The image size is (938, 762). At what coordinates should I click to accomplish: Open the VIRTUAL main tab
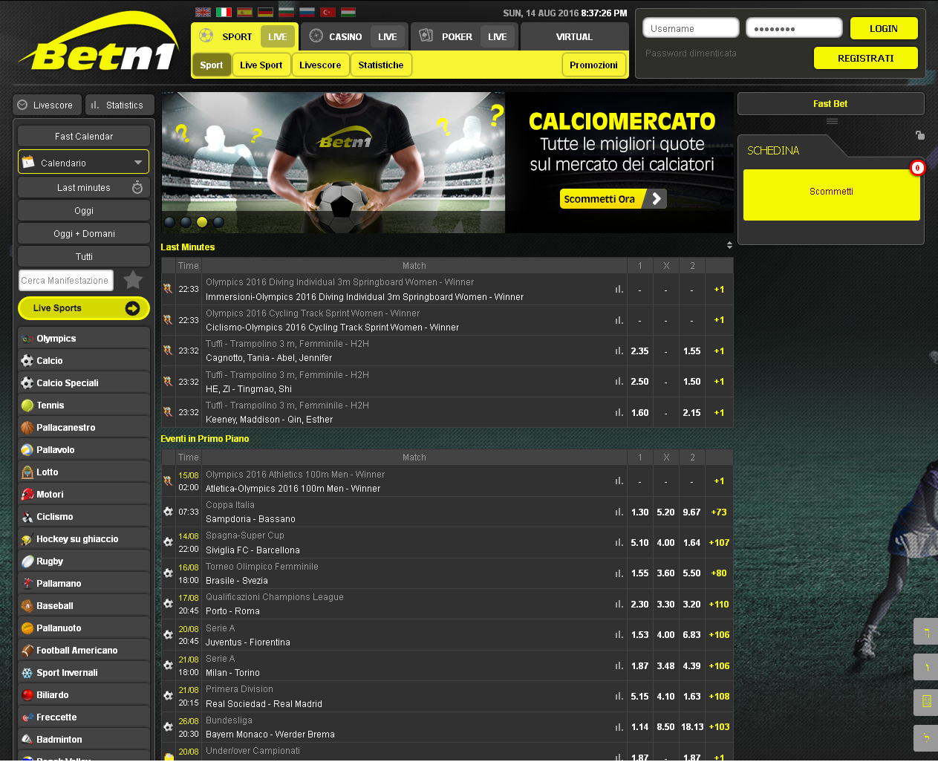tap(574, 36)
